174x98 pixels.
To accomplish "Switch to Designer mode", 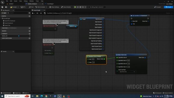I will tap(158, 7).
